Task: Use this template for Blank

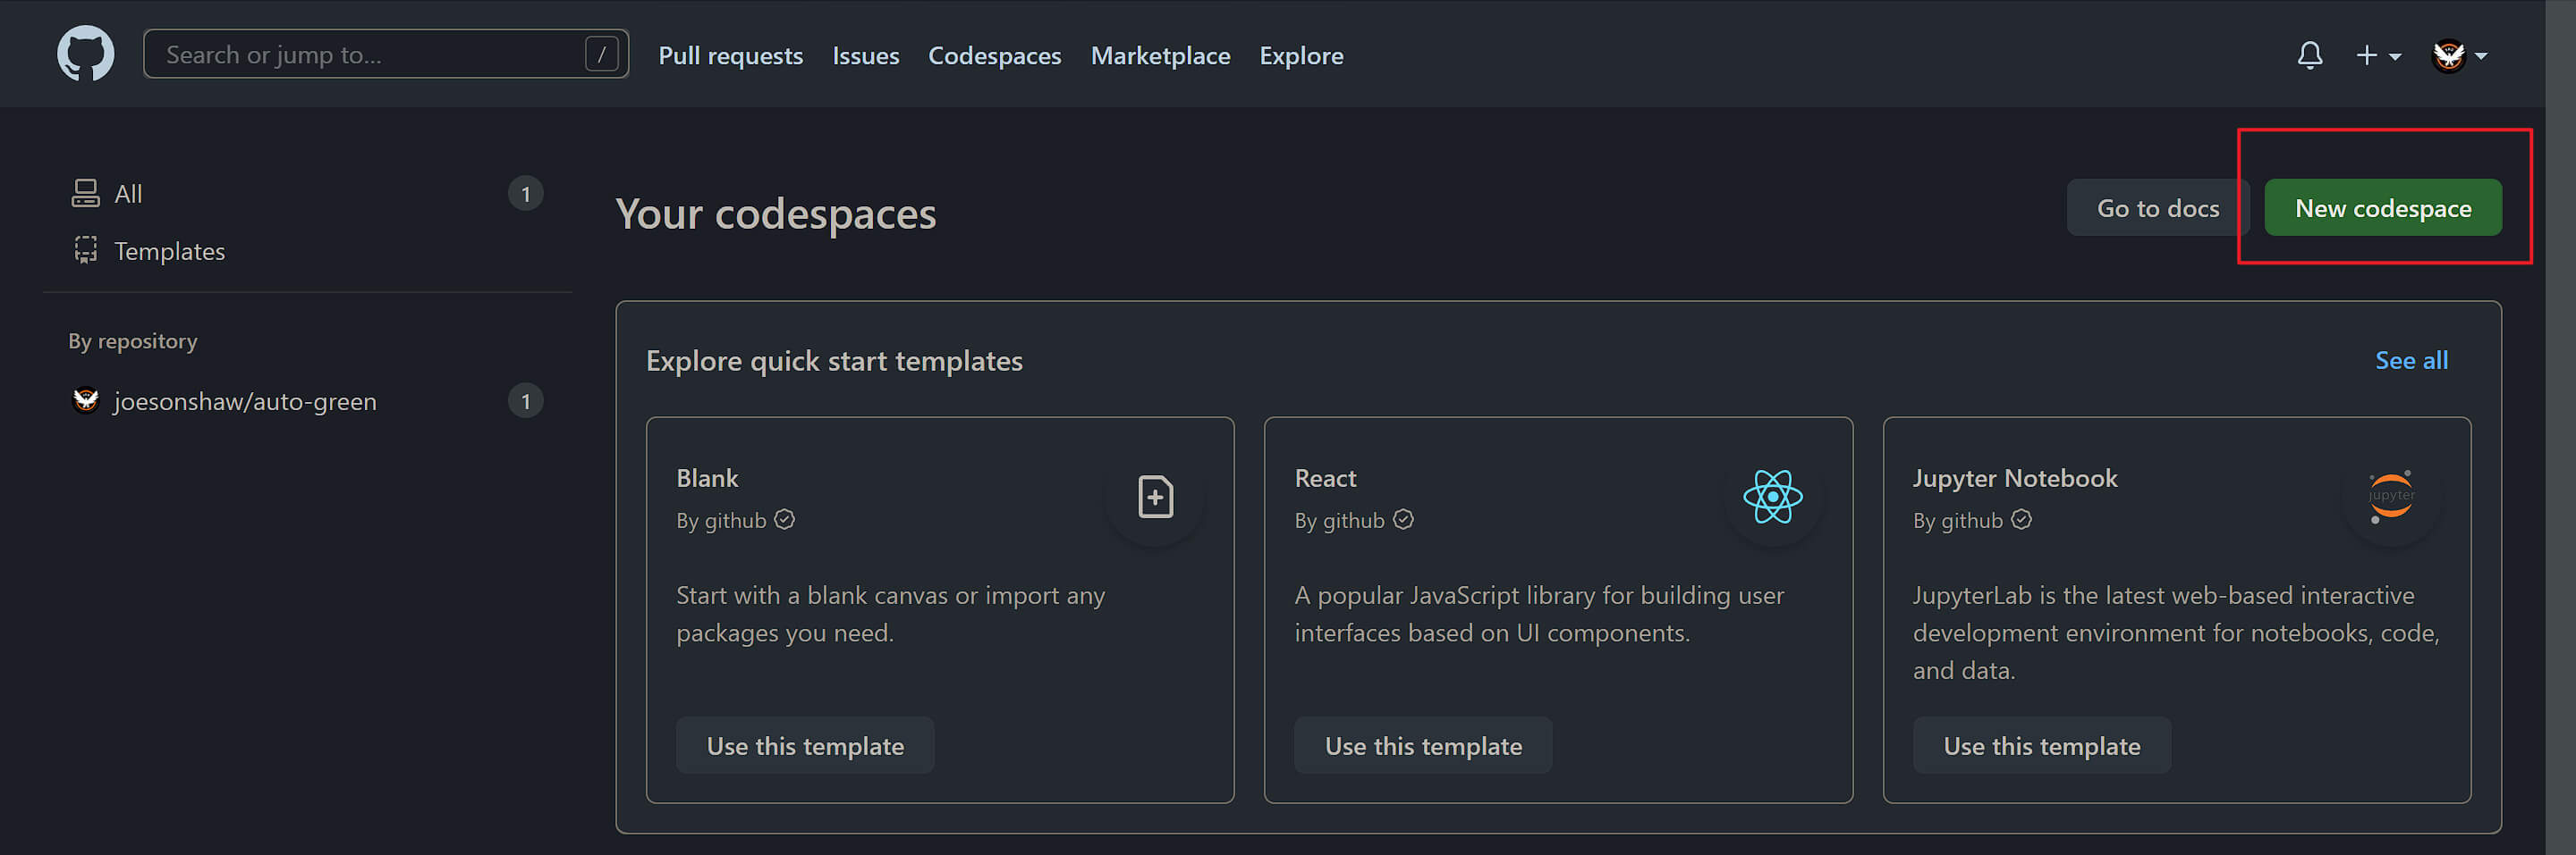Action: tap(804, 745)
